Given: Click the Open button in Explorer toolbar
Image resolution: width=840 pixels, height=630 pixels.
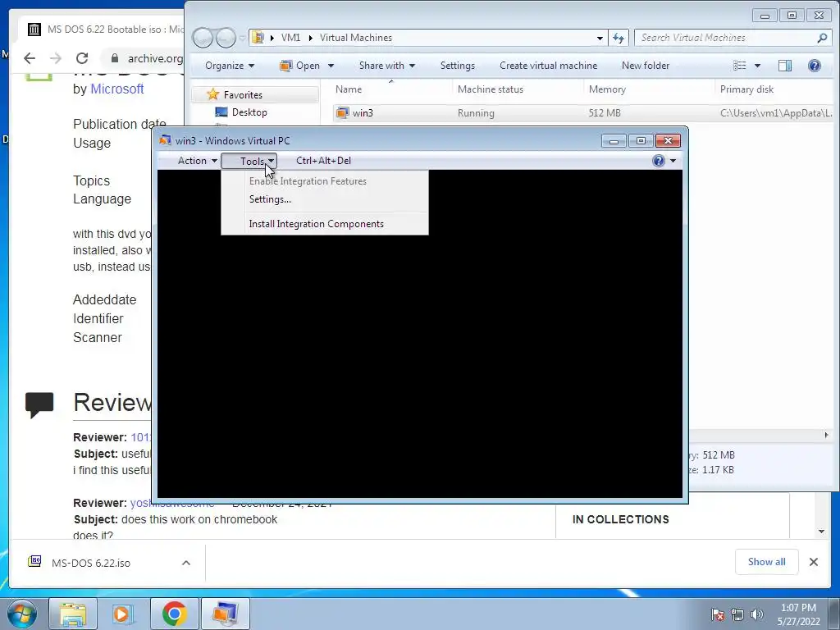Looking at the screenshot, I should click(x=300, y=66).
